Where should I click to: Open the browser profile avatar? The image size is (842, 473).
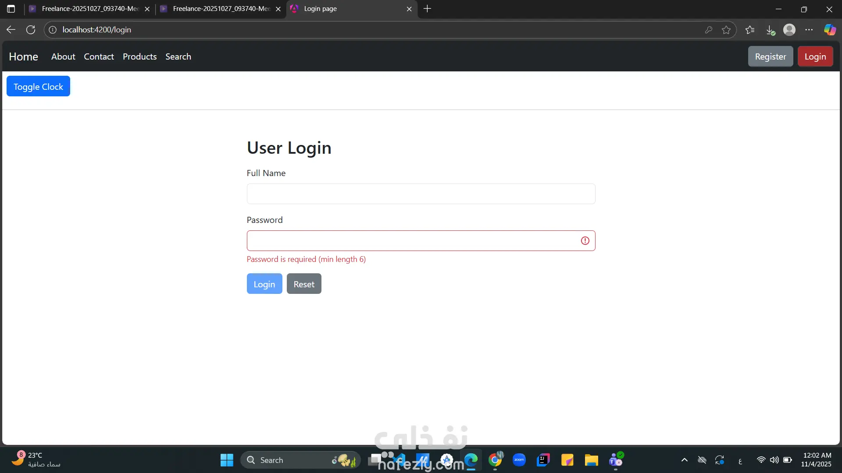789,30
